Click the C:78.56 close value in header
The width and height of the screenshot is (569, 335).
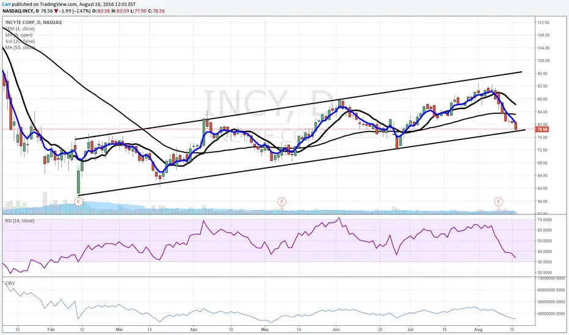156,11
